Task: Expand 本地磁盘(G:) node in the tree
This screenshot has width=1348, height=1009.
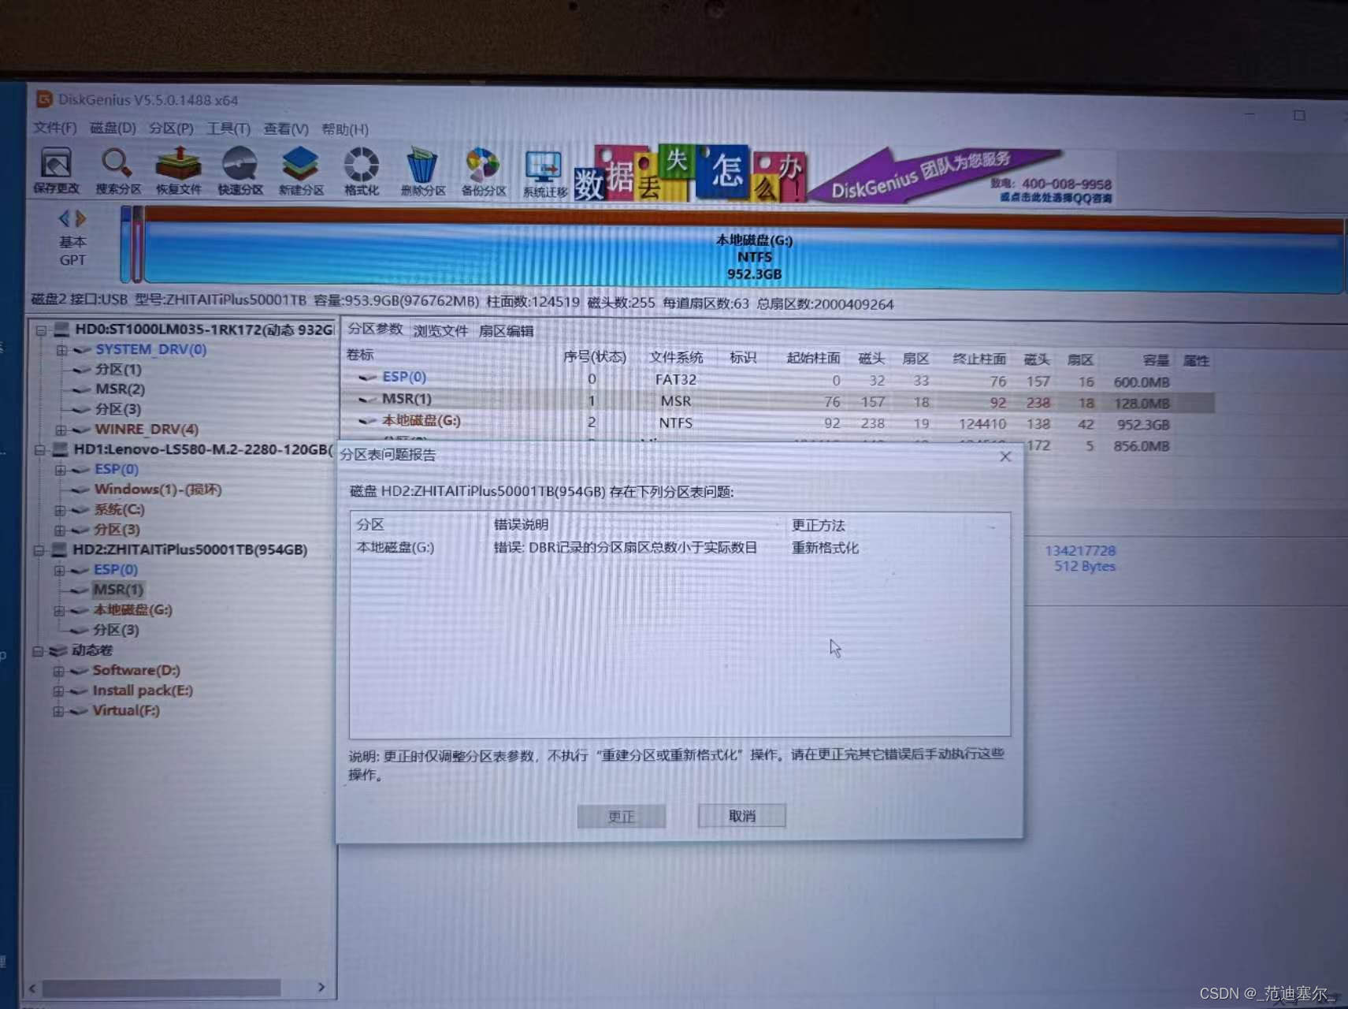Action: pyautogui.click(x=59, y=611)
